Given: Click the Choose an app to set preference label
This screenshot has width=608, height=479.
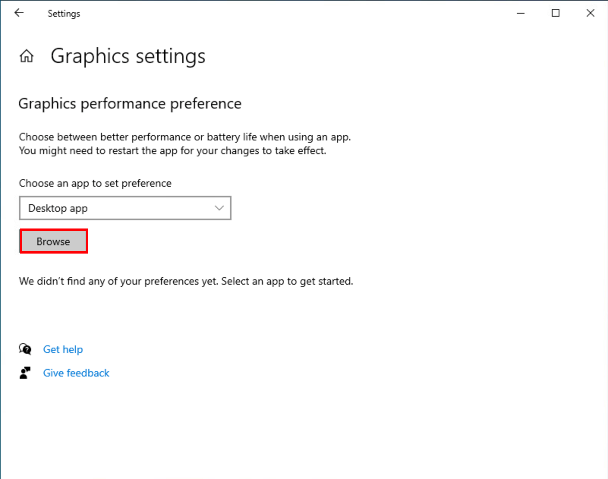Looking at the screenshot, I should [x=95, y=183].
